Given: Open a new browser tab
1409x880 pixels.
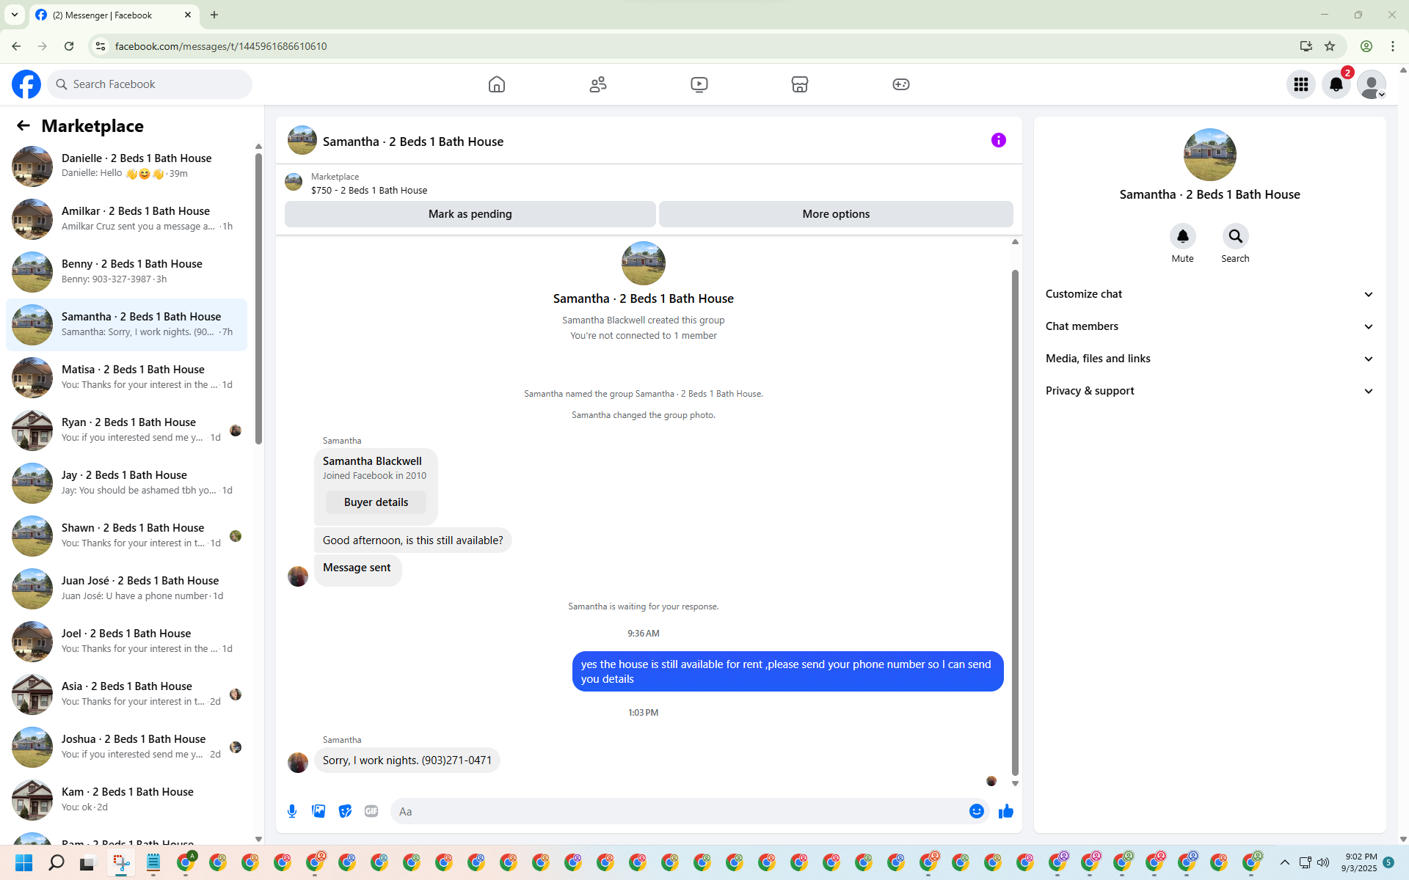Looking at the screenshot, I should click(x=214, y=15).
